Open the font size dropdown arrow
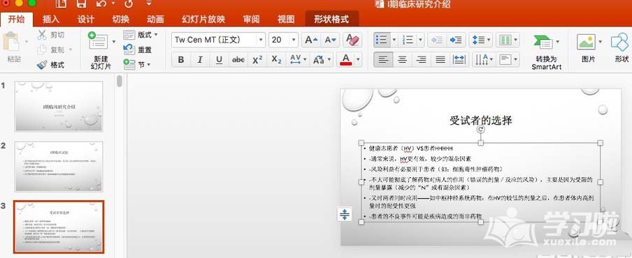 coord(294,40)
